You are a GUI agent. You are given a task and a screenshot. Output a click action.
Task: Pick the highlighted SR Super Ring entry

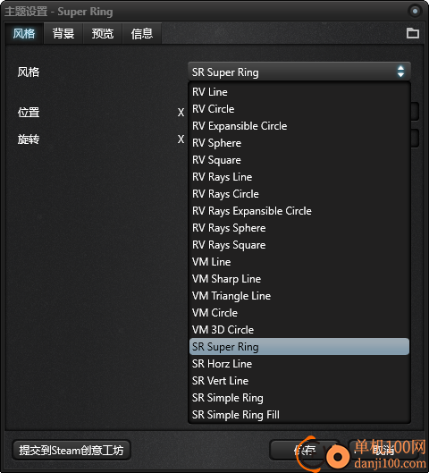pos(299,347)
